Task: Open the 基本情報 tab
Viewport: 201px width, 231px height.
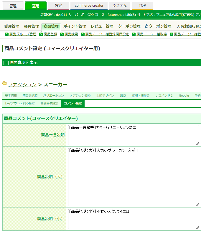Action: point(11,95)
